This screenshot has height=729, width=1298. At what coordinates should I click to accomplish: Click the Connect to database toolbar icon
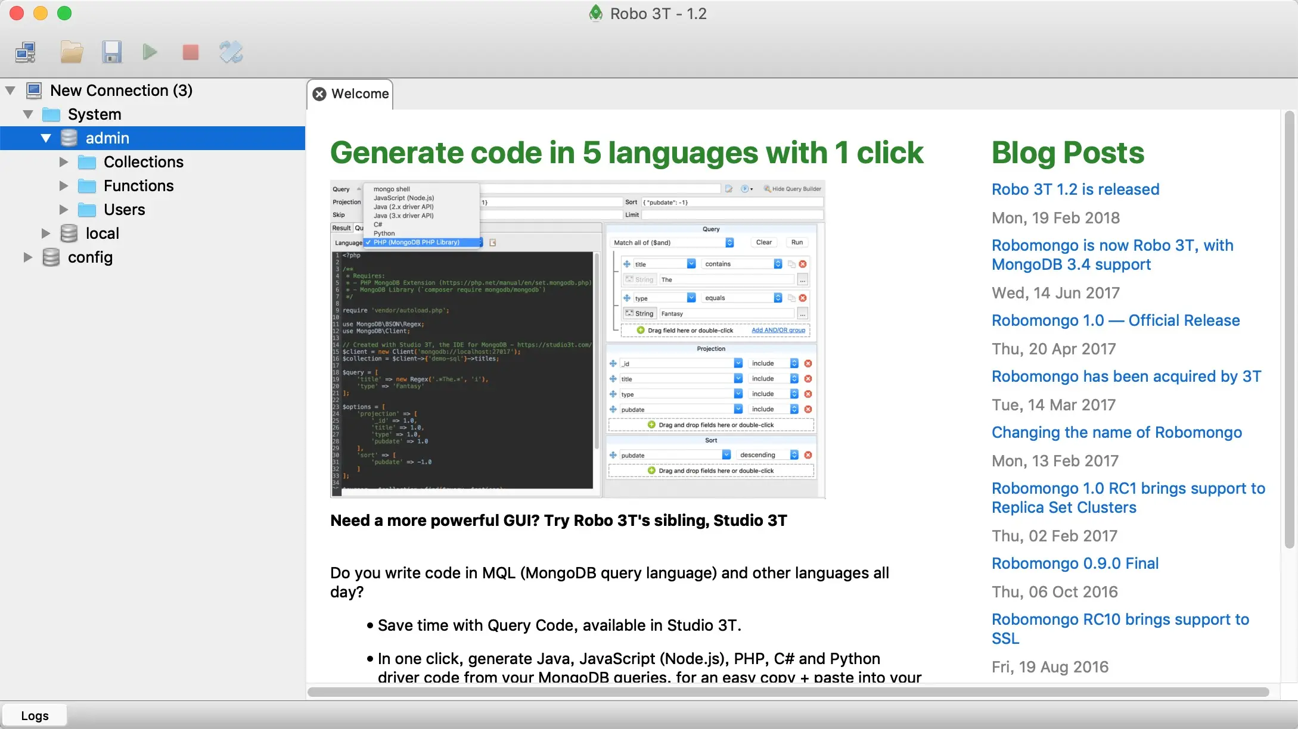click(x=26, y=52)
